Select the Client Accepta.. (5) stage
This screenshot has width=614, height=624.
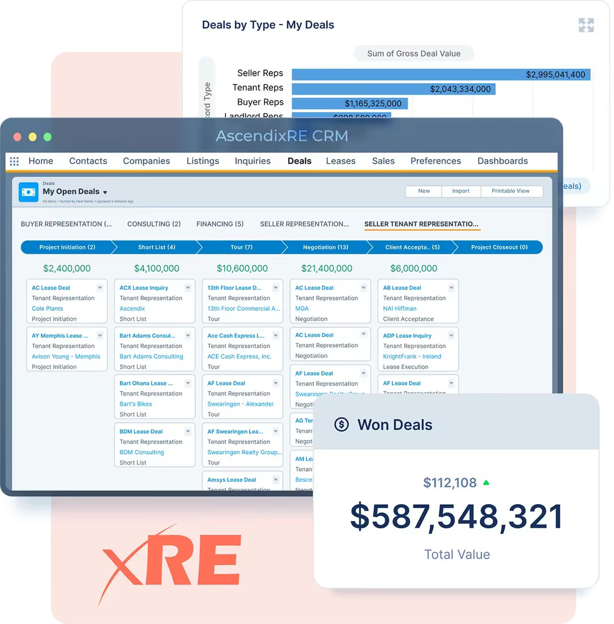point(412,247)
